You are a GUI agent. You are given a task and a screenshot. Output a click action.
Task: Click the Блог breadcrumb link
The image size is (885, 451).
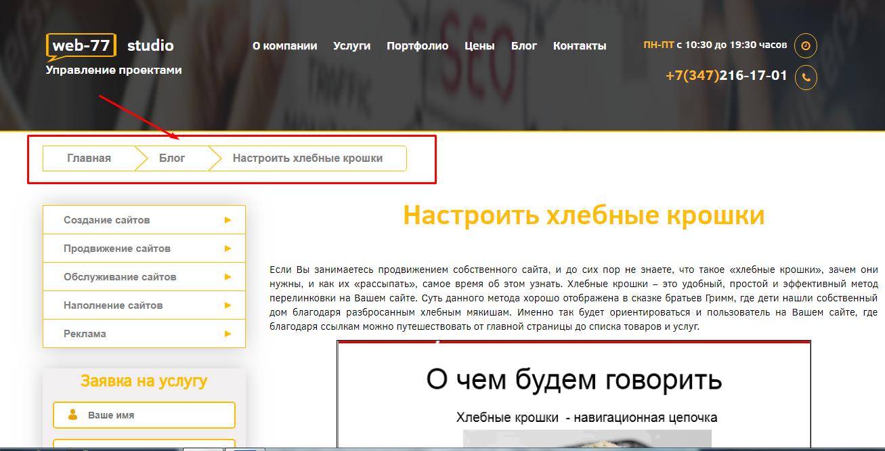tap(172, 158)
